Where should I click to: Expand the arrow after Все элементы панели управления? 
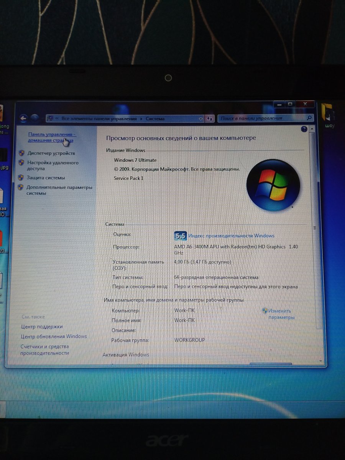(141, 119)
